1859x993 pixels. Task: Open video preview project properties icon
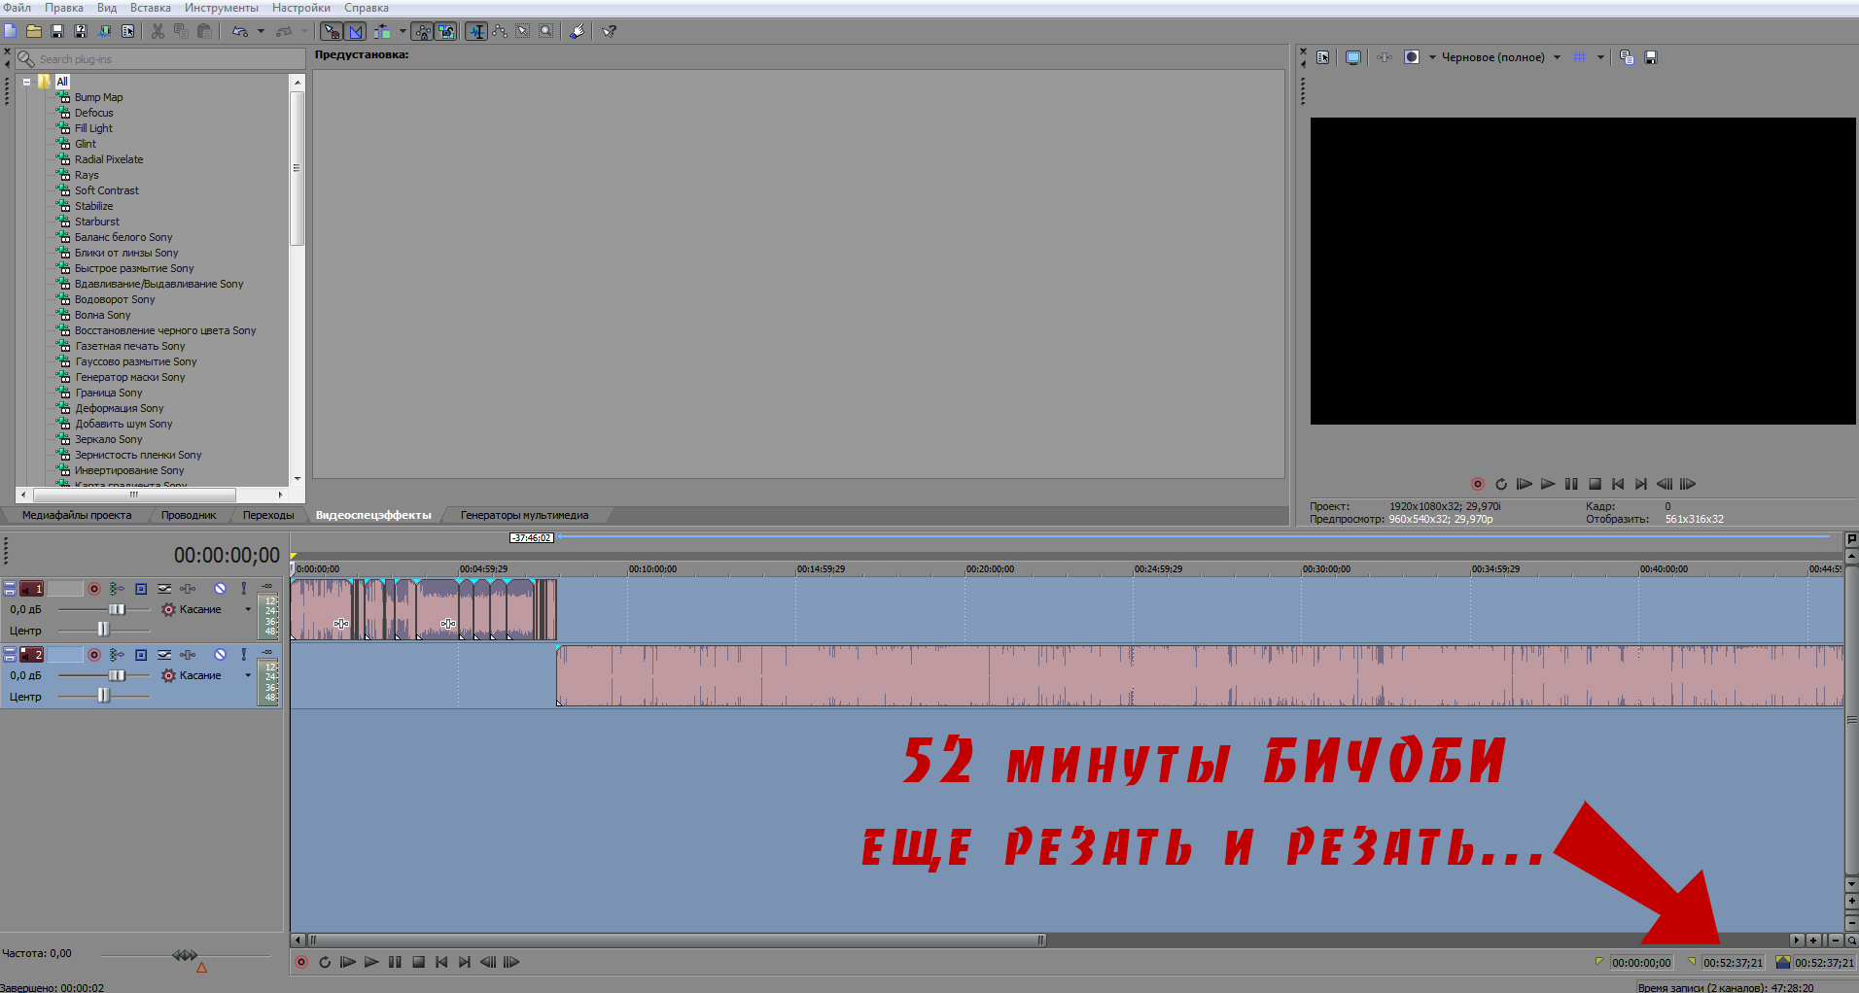1323,57
